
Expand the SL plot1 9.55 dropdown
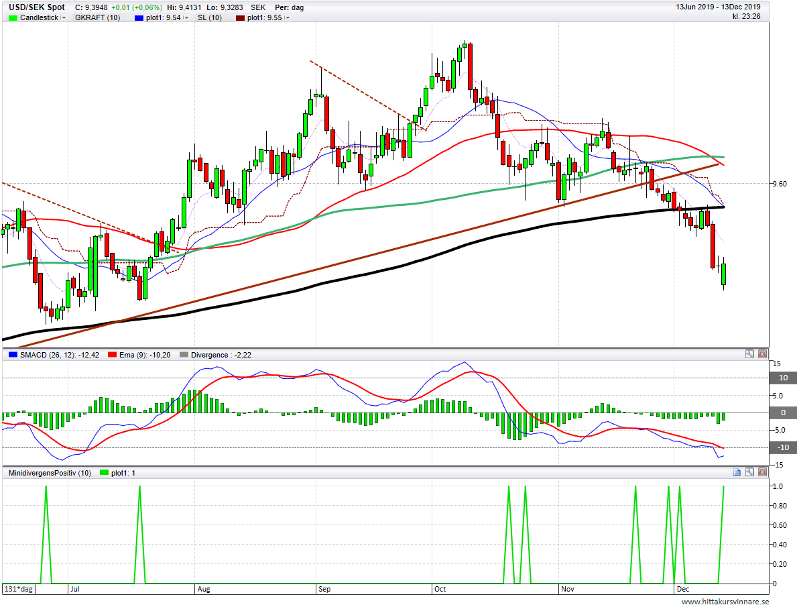point(288,18)
